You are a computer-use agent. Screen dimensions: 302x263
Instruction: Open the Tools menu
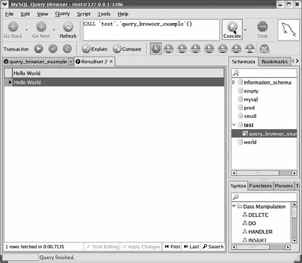pyautogui.click(x=104, y=14)
